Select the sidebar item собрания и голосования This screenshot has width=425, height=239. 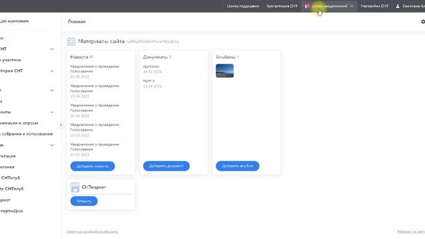(x=27, y=134)
